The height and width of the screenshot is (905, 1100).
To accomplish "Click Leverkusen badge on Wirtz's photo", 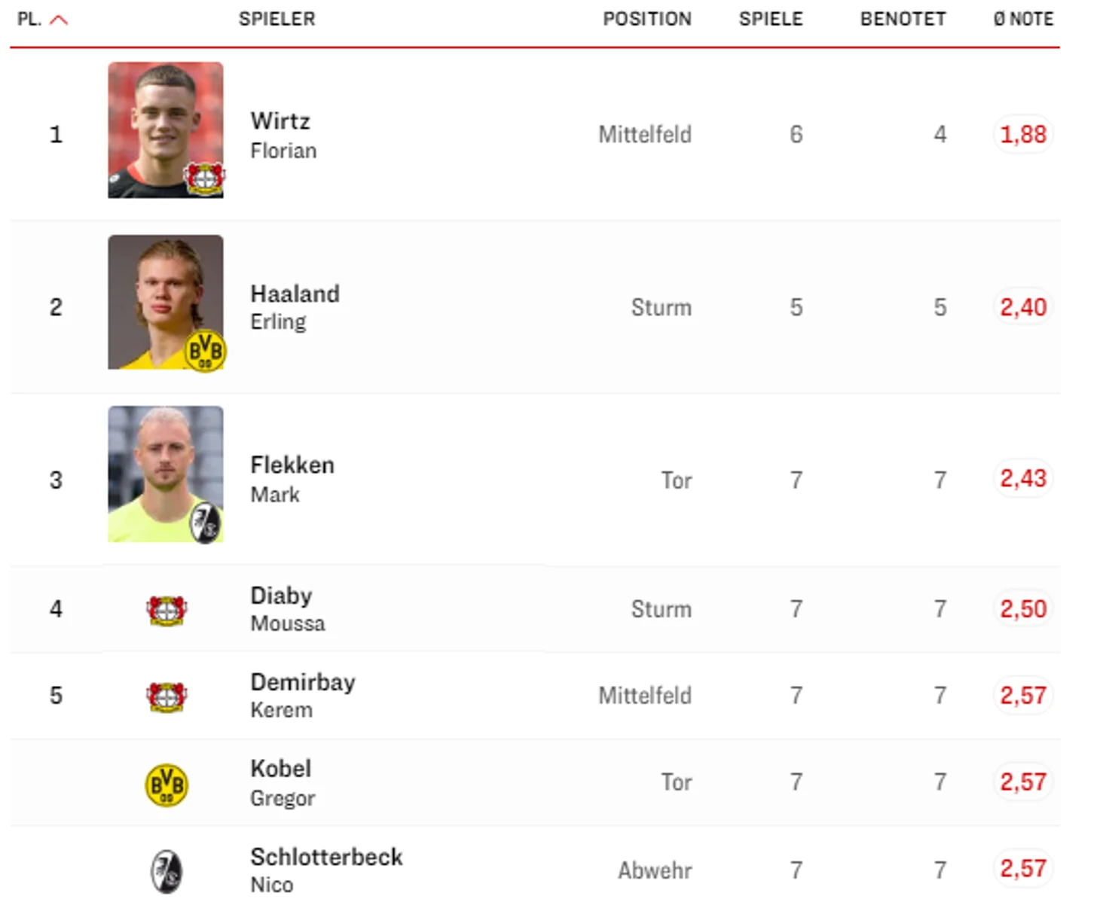I will pyautogui.click(x=205, y=178).
